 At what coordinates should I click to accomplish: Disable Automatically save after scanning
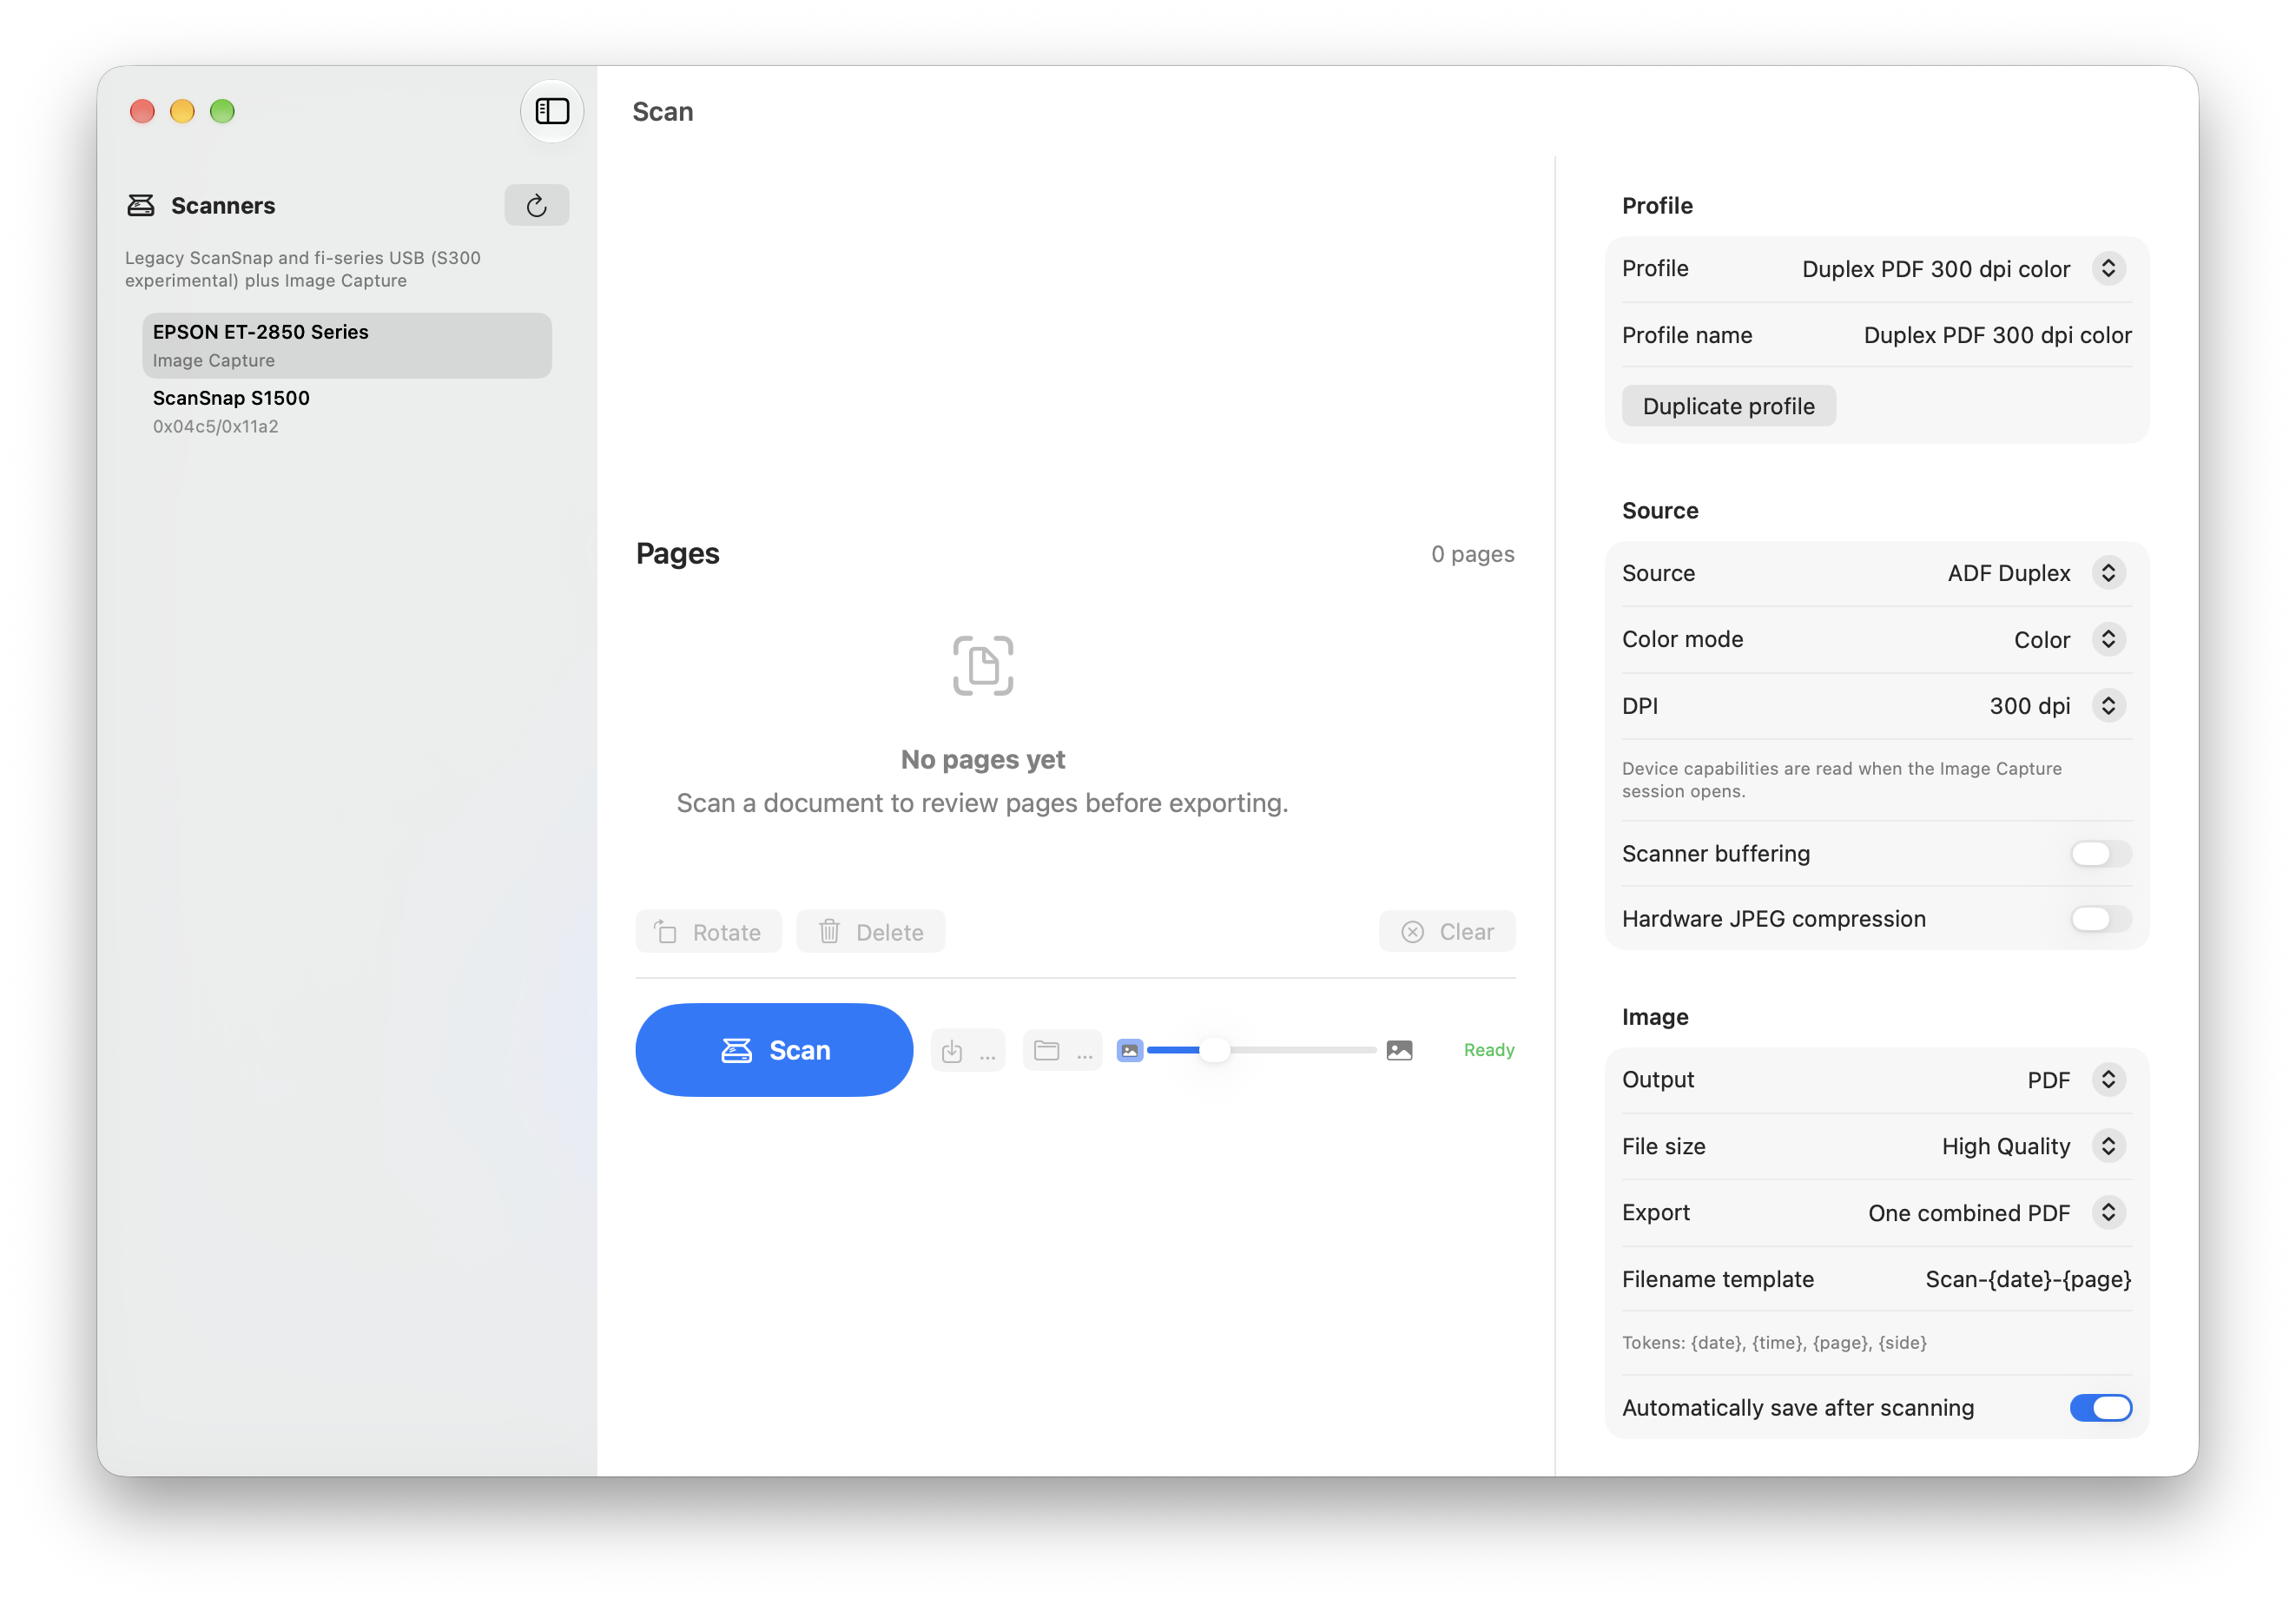click(x=2100, y=1407)
